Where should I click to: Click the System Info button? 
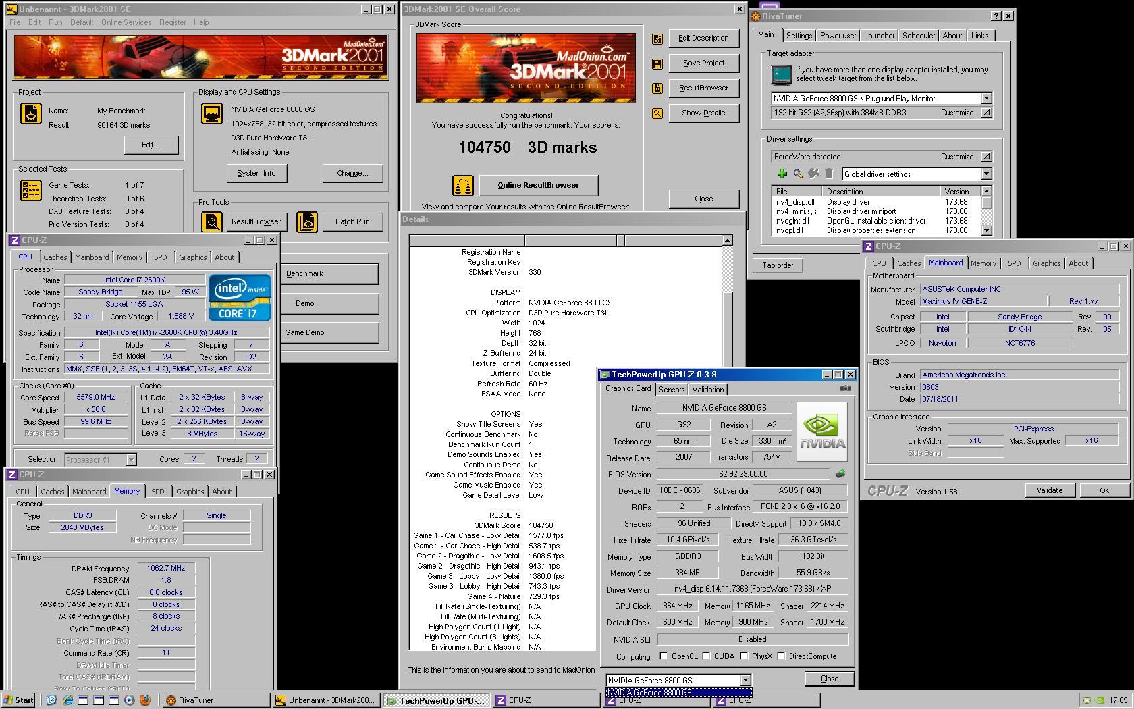256,173
